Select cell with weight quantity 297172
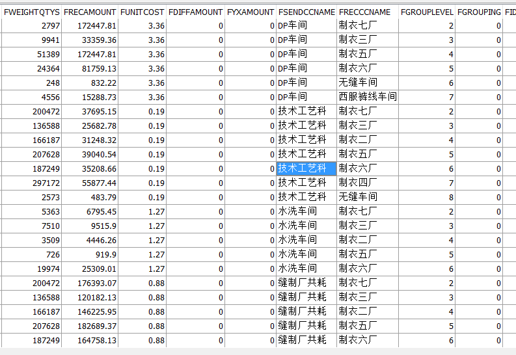This screenshot has height=355, width=516. [32, 183]
